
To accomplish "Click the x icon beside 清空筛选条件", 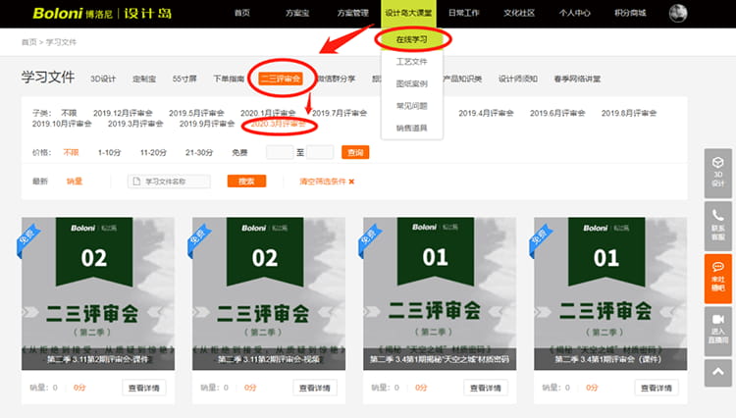I will coord(351,182).
